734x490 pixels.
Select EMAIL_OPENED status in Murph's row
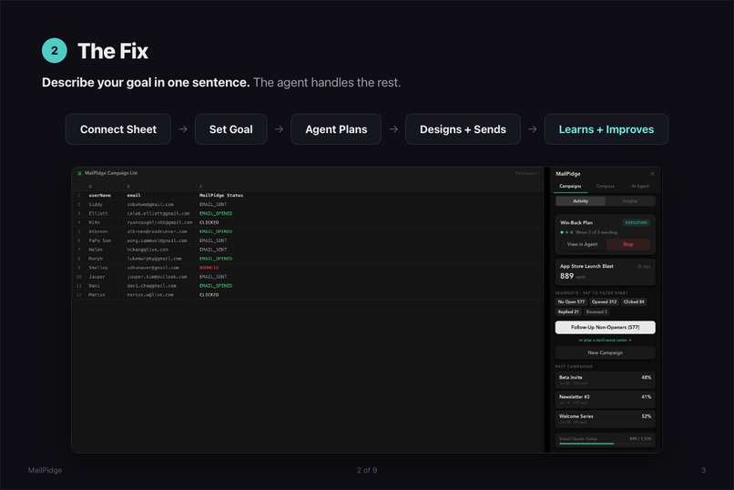tap(215, 259)
